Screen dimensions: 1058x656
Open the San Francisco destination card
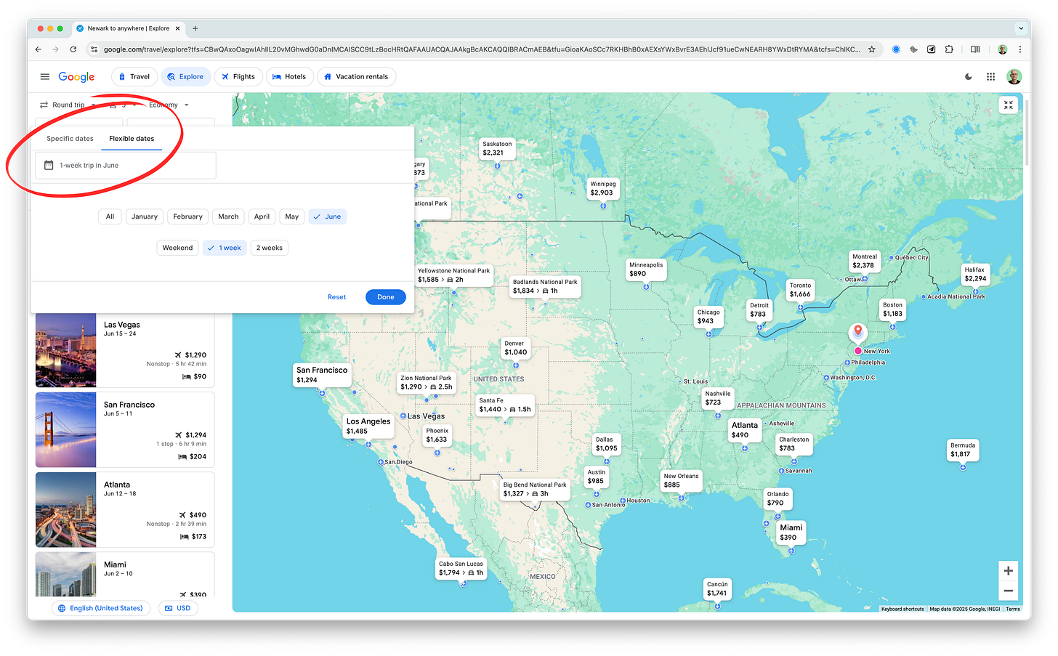125,429
